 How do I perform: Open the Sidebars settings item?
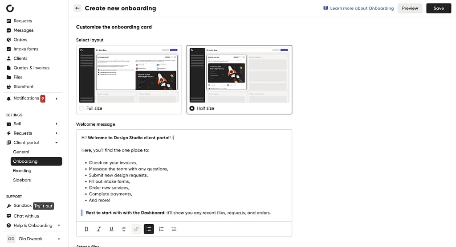(22, 180)
